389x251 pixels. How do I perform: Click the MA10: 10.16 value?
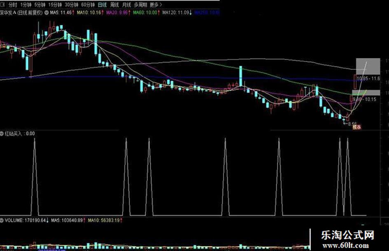coord(90,12)
